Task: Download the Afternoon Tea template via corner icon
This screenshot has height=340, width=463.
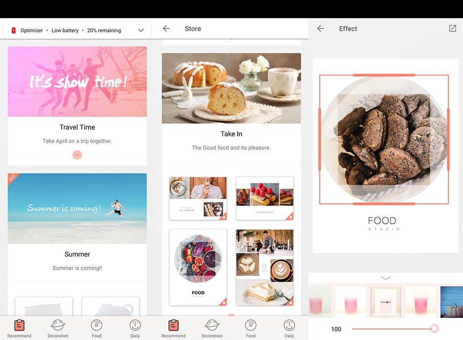Action: pyautogui.click(x=290, y=217)
